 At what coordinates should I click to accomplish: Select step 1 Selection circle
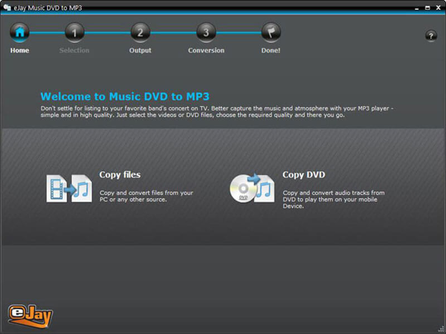pyautogui.click(x=74, y=32)
